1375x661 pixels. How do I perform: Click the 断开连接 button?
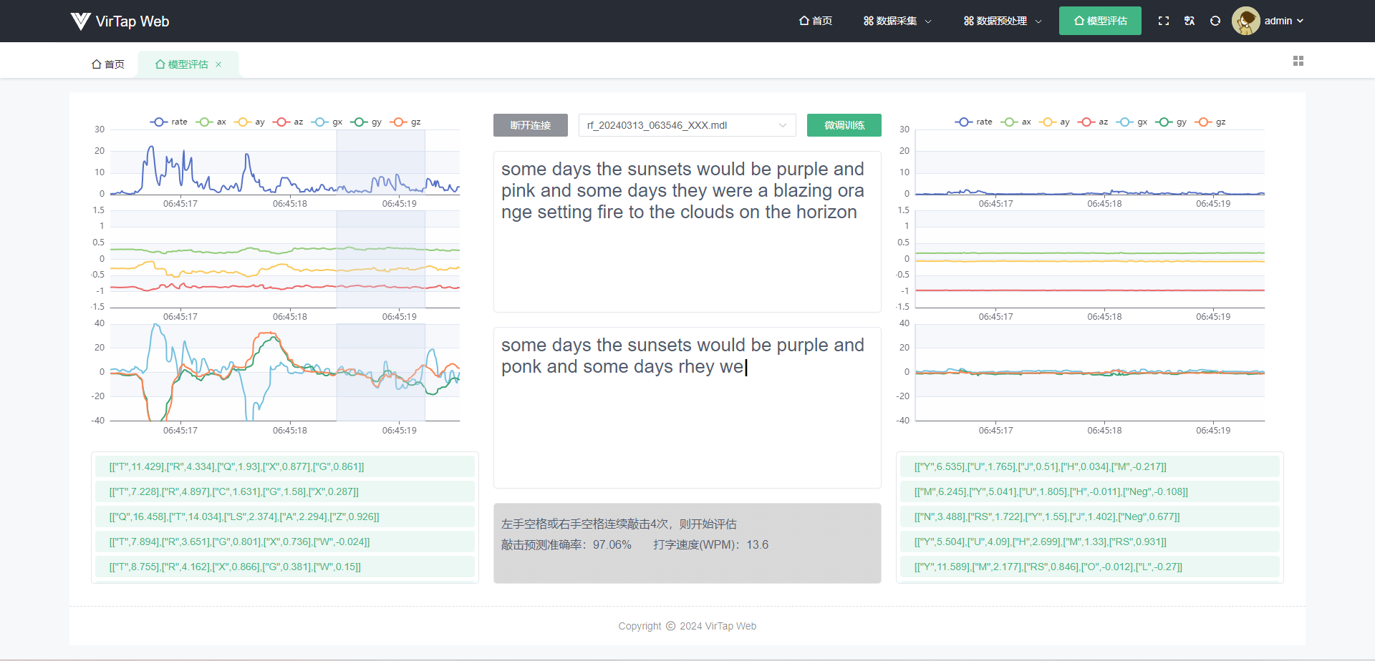coord(530,125)
